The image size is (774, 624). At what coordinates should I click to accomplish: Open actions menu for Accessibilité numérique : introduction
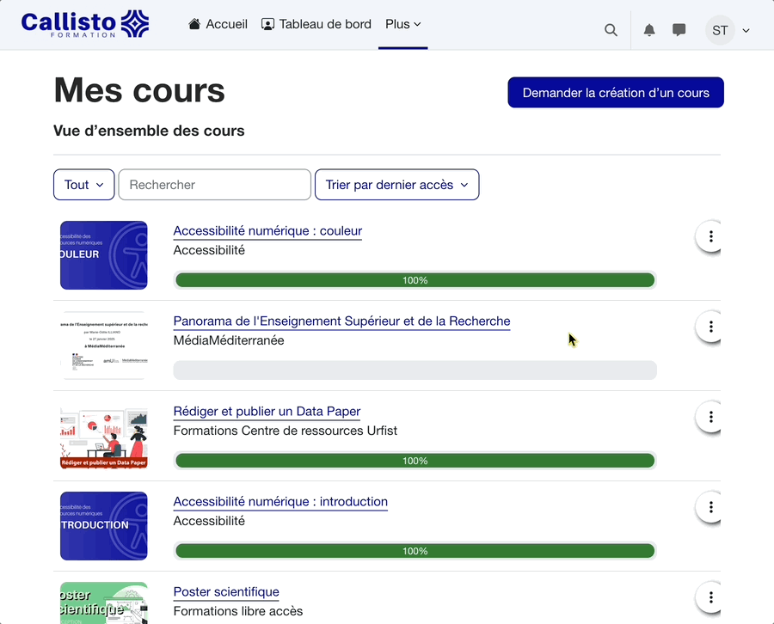pyautogui.click(x=710, y=507)
